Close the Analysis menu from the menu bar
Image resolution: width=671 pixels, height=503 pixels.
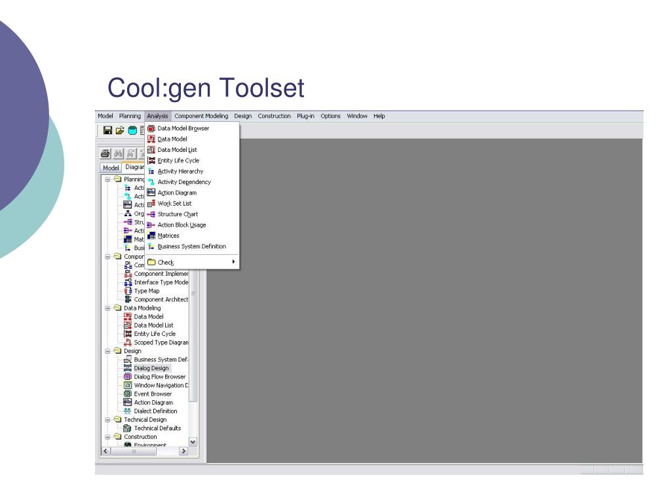click(157, 116)
